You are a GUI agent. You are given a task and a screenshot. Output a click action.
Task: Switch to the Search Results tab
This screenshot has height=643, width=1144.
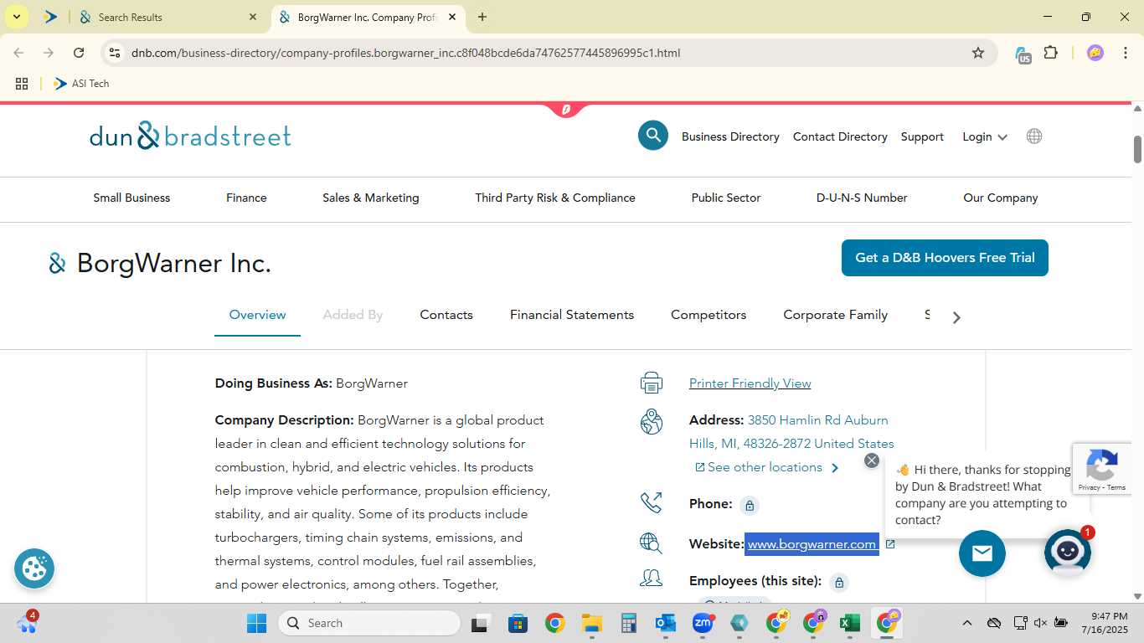(167, 17)
